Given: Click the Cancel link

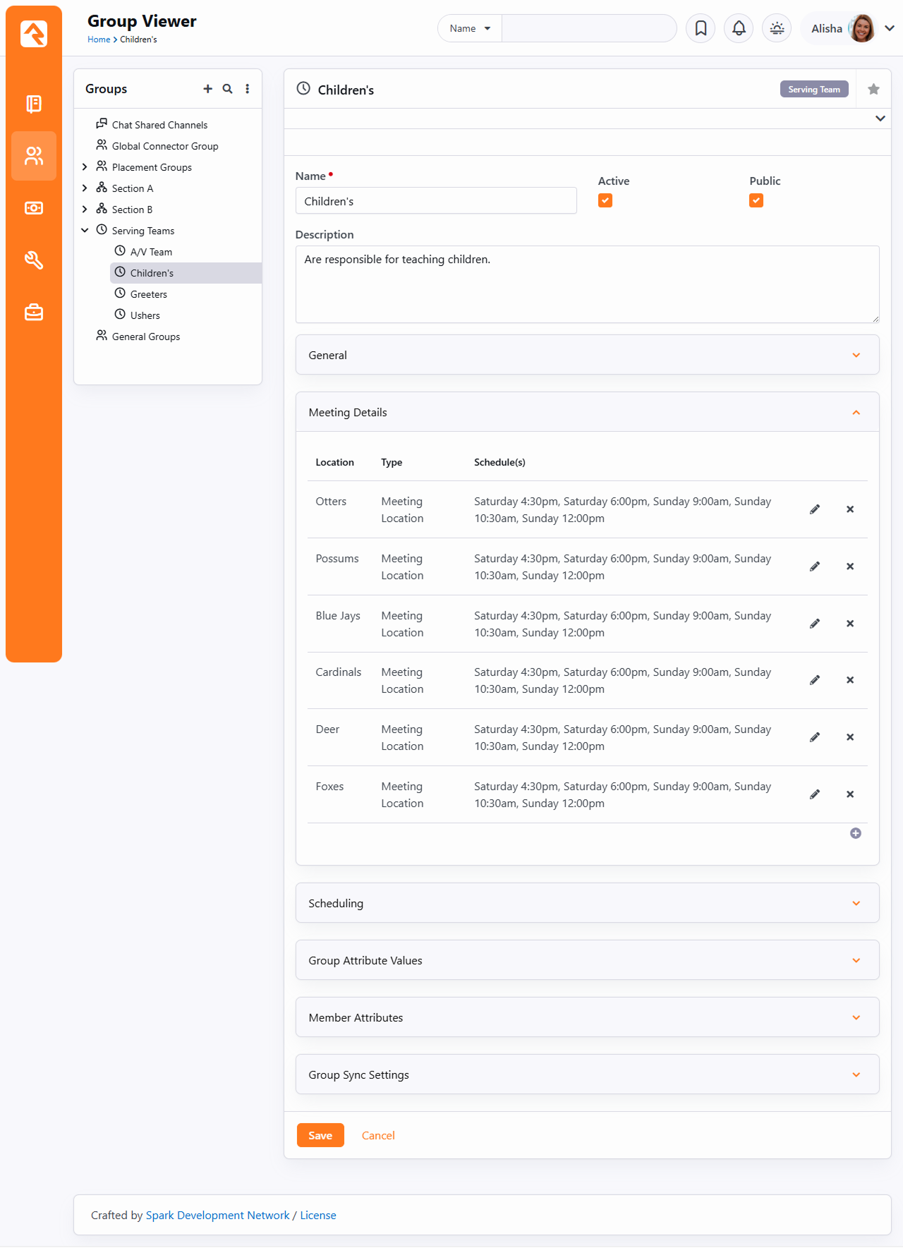Looking at the screenshot, I should pyautogui.click(x=378, y=1135).
